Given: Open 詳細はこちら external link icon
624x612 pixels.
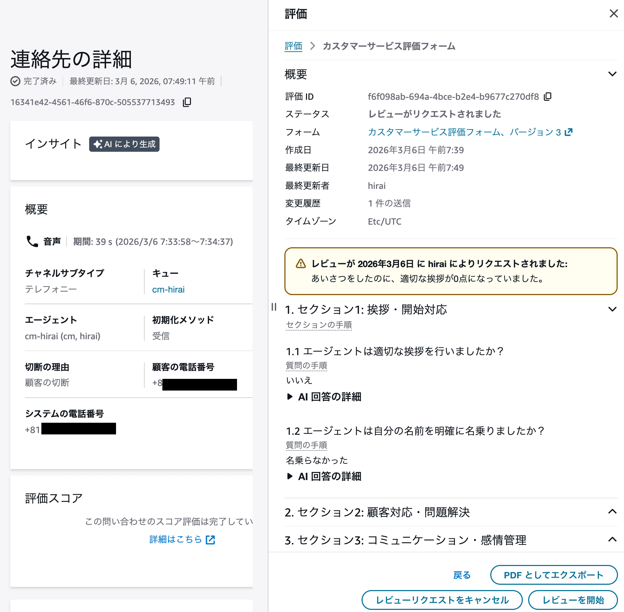Looking at the screenshot, I should click(x=210, y=539).
